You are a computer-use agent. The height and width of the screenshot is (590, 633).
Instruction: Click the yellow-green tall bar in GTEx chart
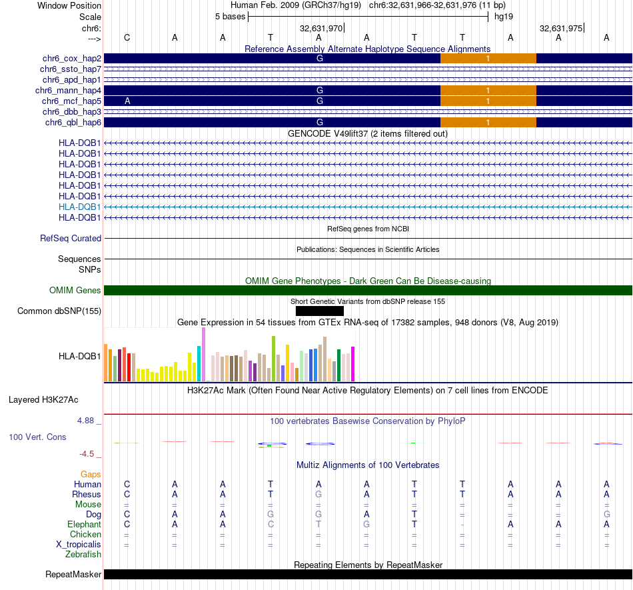tap(274, 359)
